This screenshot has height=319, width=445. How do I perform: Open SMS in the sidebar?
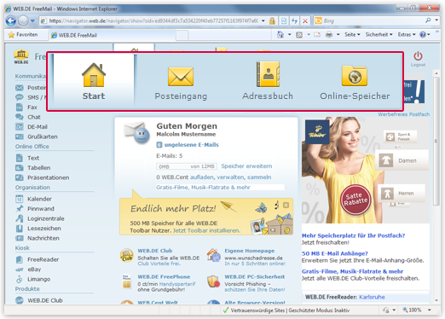pos(31,97)
